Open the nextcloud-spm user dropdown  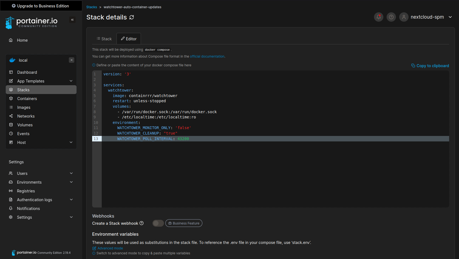click(x=450, y=17)
